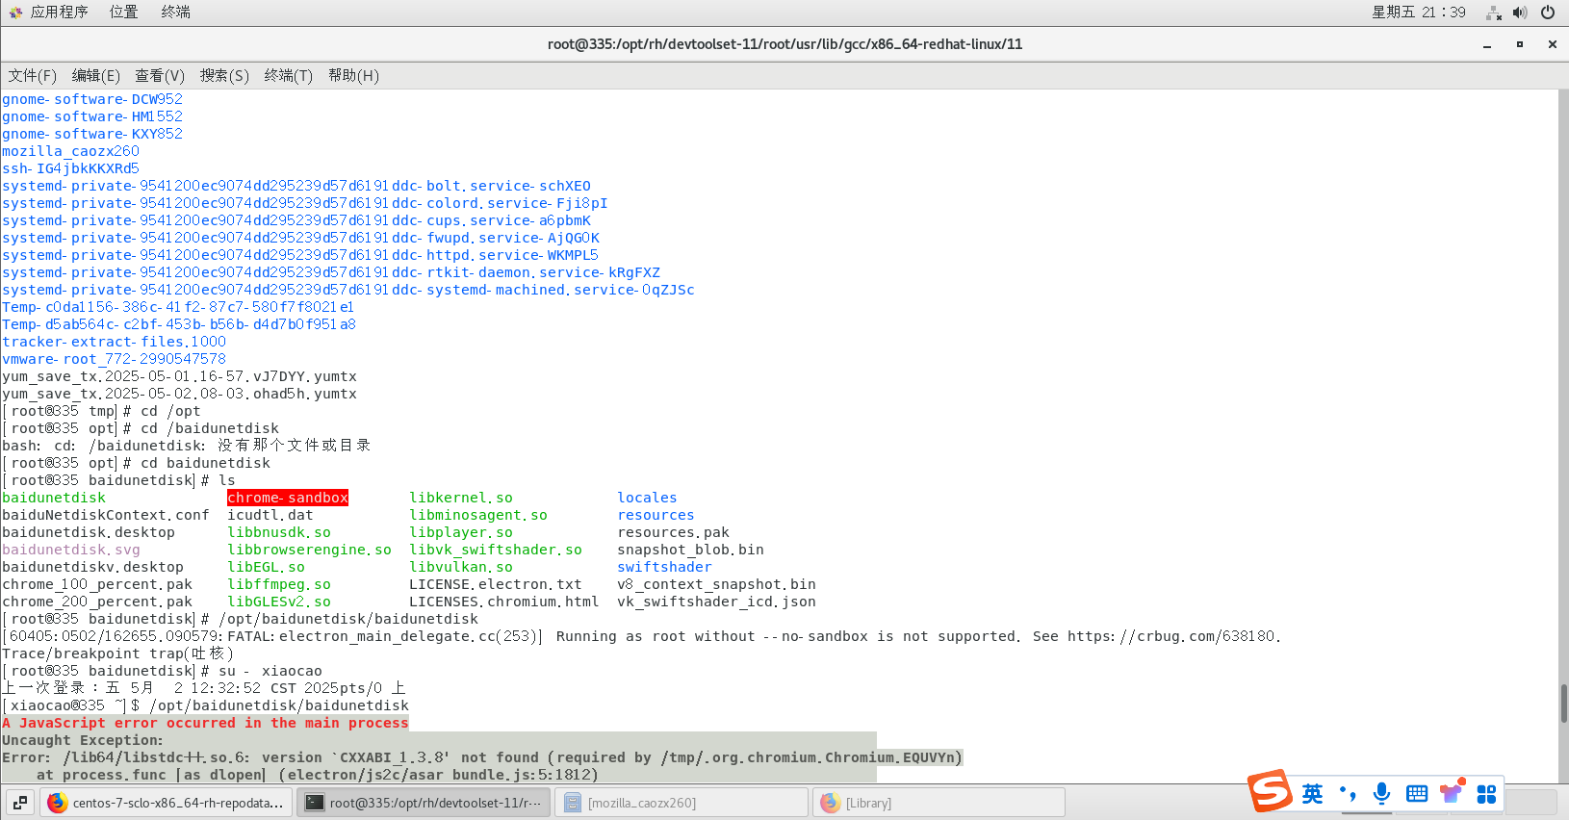Open the 帮助(H) menu
This screenshot has width=1569, height=820.
[353, 75]
